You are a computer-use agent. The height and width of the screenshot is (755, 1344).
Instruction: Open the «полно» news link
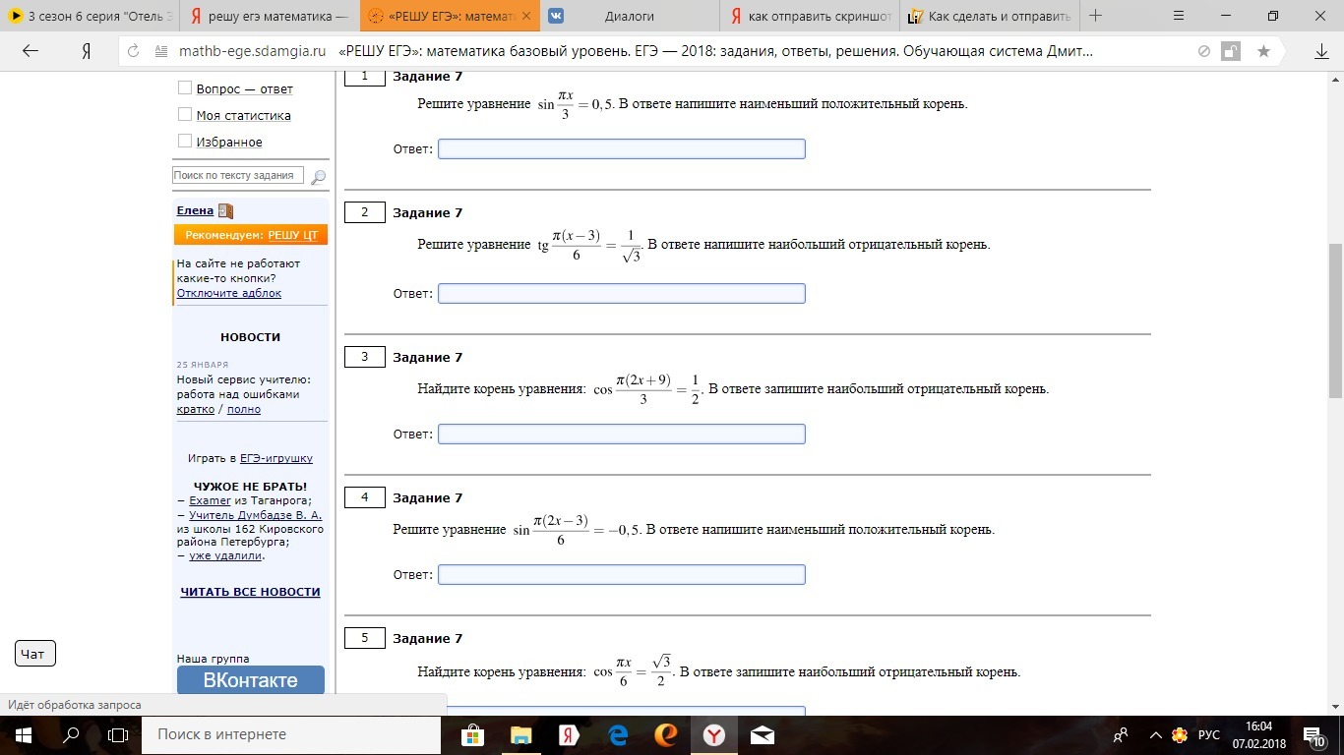pos(244,409)
